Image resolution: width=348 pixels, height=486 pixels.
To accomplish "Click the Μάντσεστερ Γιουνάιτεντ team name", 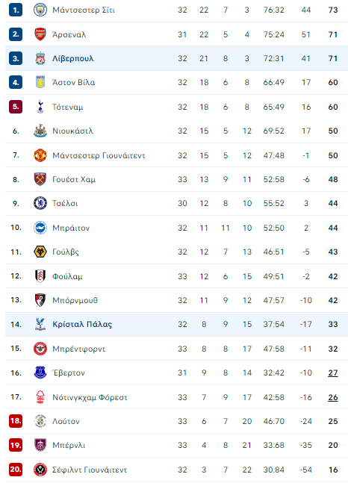I will coord(99,155).
